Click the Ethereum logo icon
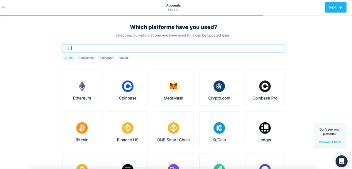Image resolution: width=352 pixels, height=169 pixels. click(82, 86)
